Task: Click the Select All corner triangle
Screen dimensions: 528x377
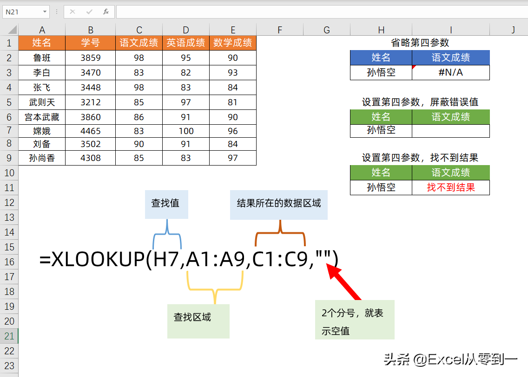Action: [x=12, y=30]
